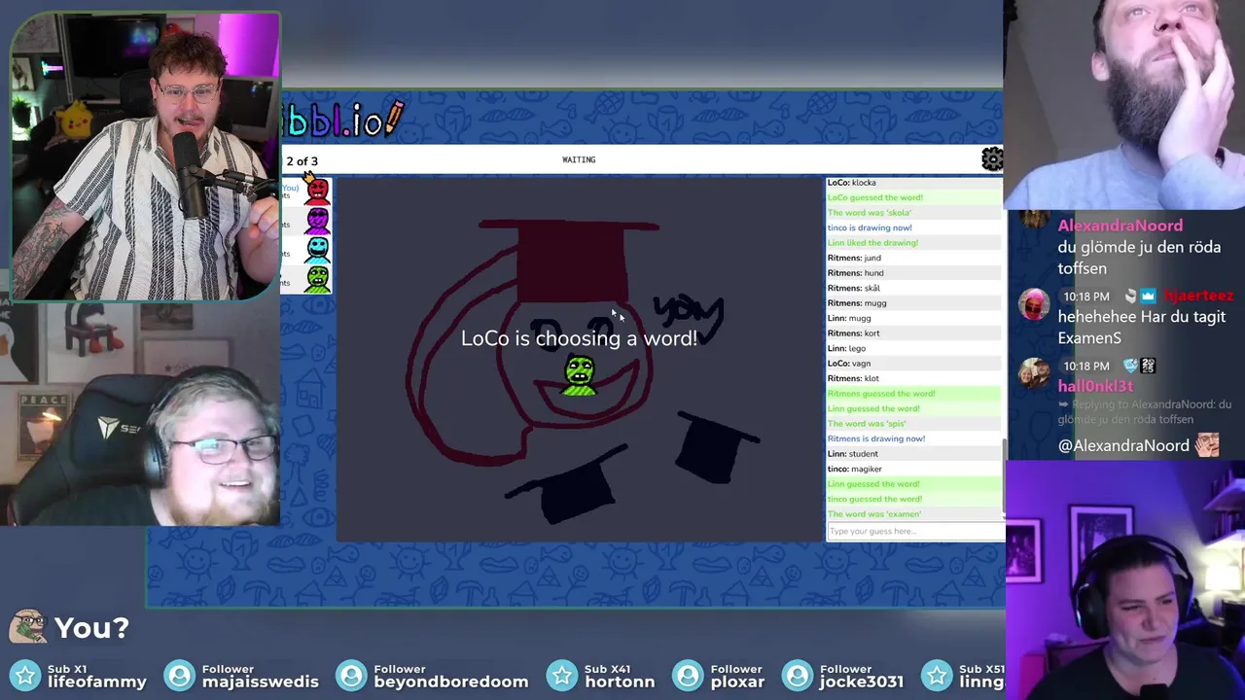Click chat line 'Ritmens: klot'

tap(913, 378)
